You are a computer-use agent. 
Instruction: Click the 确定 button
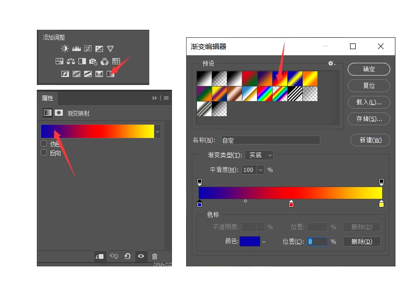click(369, 69)
